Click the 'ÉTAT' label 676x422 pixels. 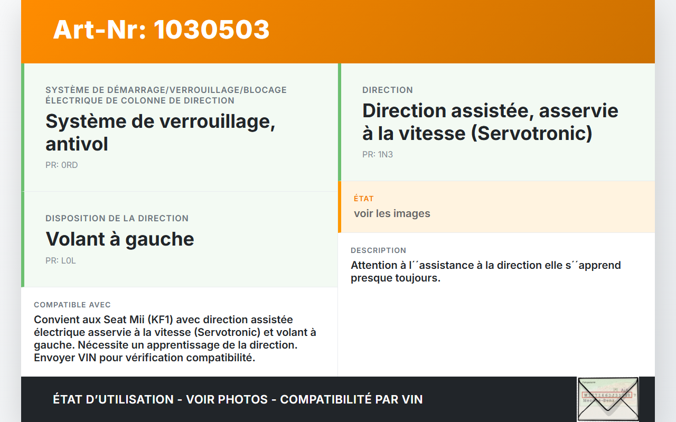point(364,199)
